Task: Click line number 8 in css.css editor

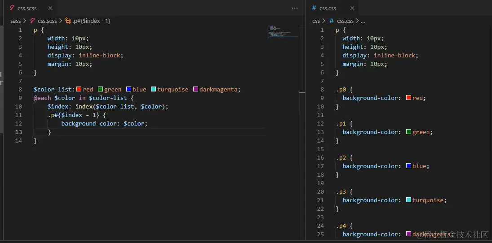Action: pos(322,90)
